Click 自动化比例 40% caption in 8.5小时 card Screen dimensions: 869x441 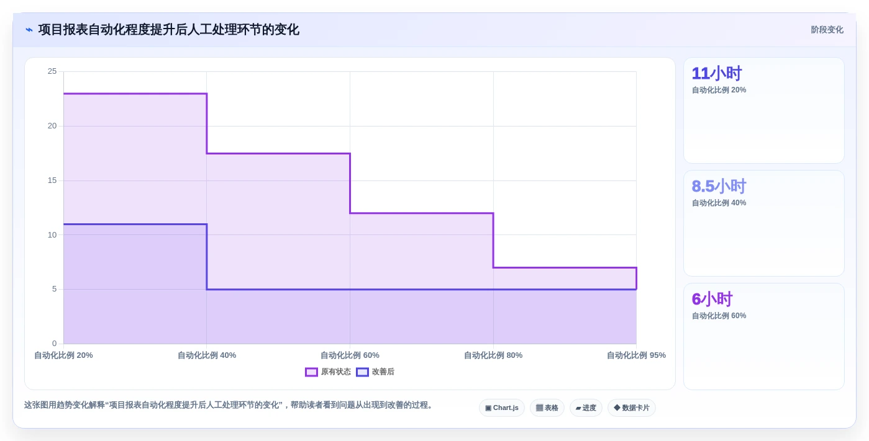click(x=719, y=203)
